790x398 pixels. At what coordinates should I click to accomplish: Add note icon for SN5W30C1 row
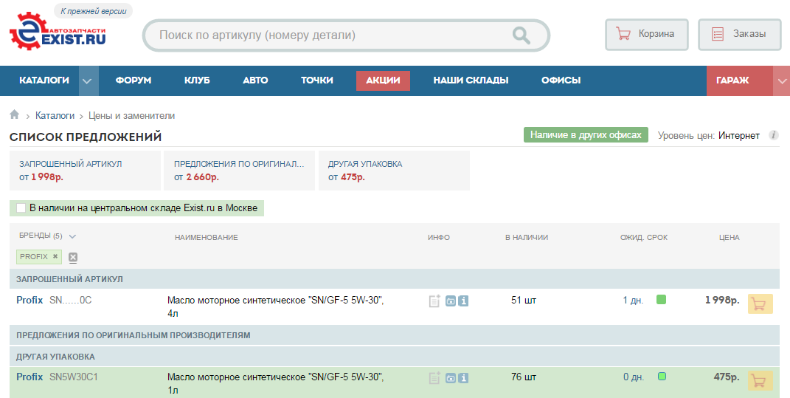click(x=434, y=377)
